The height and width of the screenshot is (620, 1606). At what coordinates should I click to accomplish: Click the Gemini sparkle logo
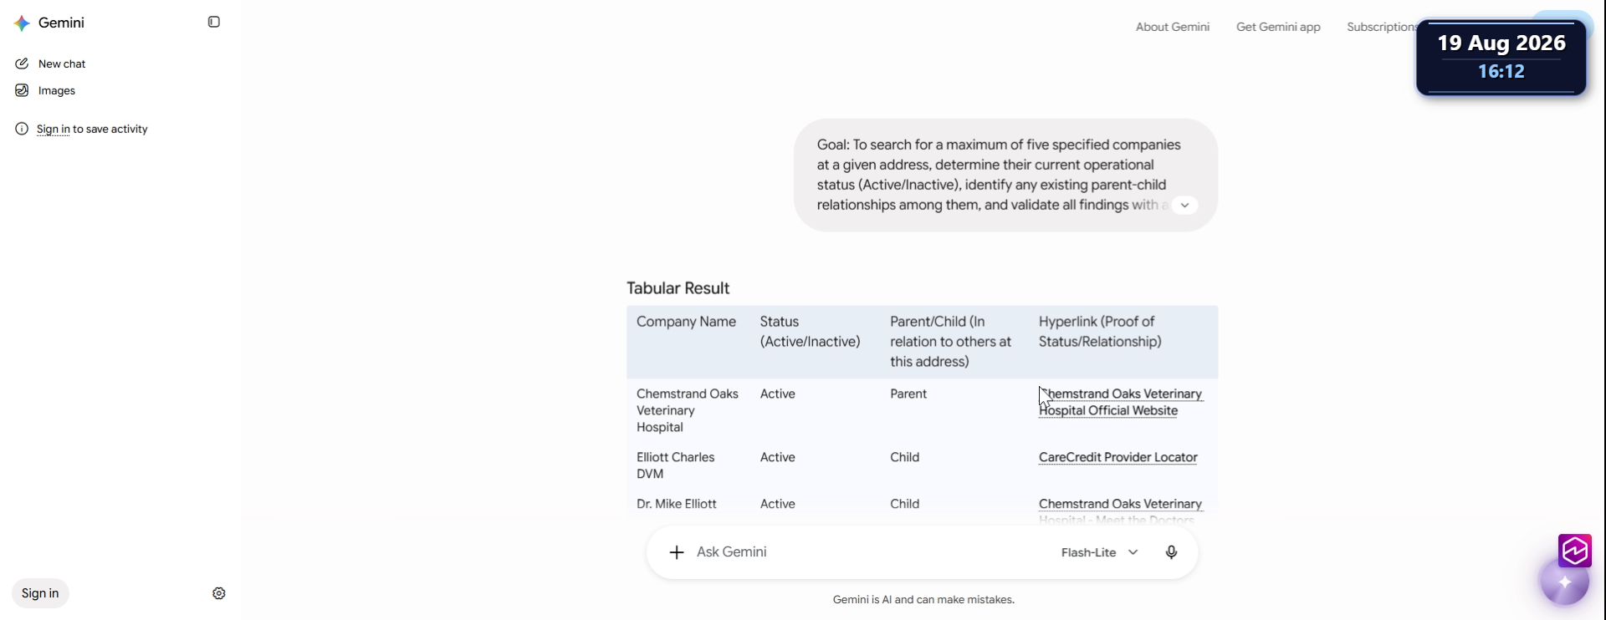tap(23, 23)
